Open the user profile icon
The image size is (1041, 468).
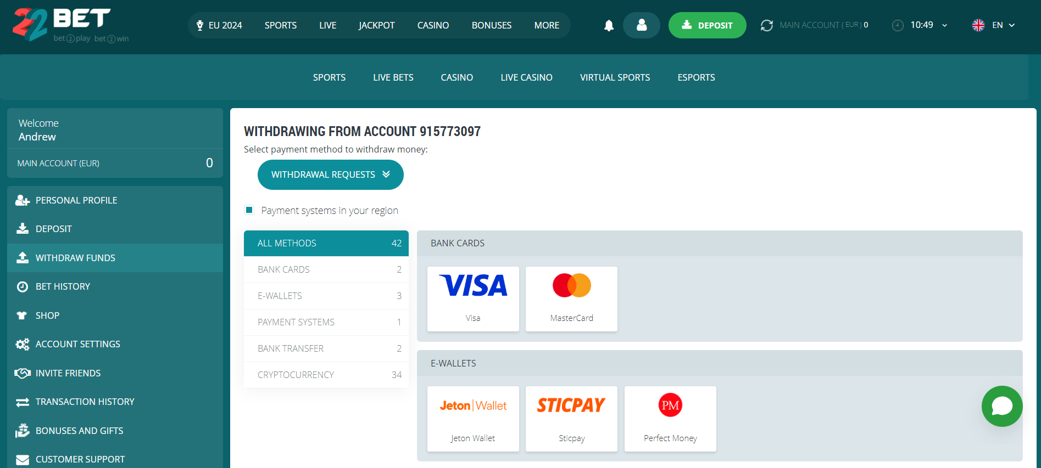(641, 25)
